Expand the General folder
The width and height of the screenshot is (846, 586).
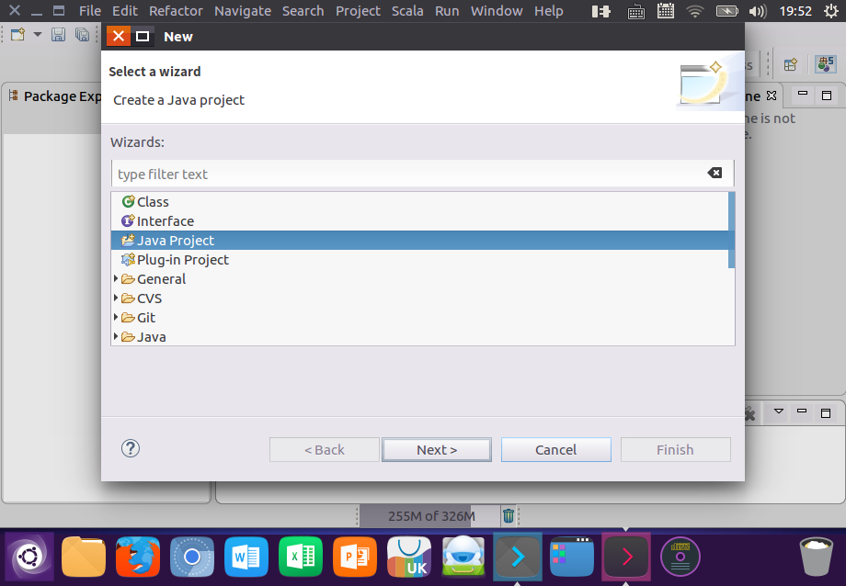[116, 278]
